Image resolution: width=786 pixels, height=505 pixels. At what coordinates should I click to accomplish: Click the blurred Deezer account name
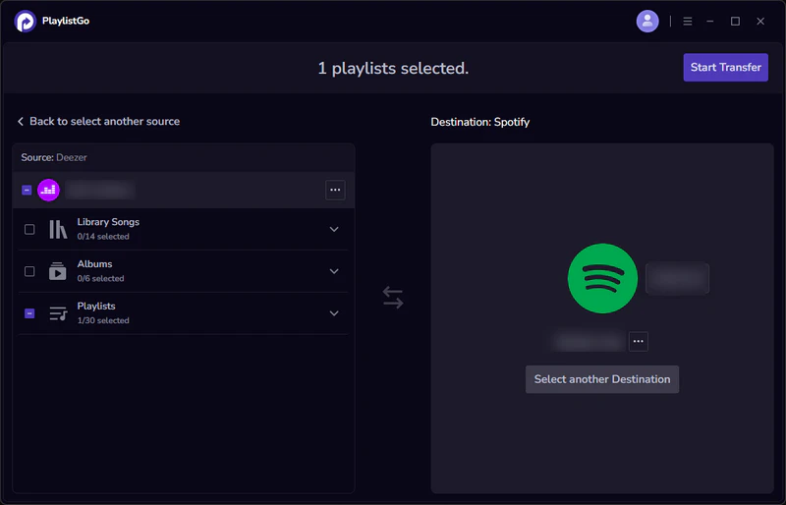[100, 190]
